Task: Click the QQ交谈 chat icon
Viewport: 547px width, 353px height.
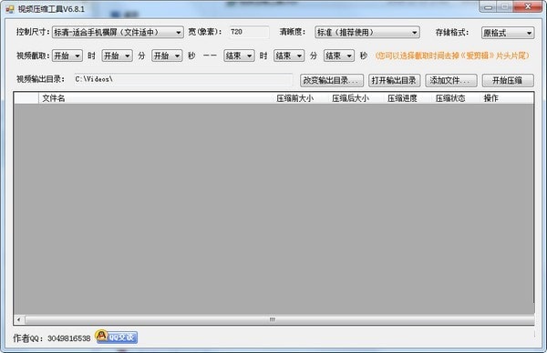Action: coord(116,337)
